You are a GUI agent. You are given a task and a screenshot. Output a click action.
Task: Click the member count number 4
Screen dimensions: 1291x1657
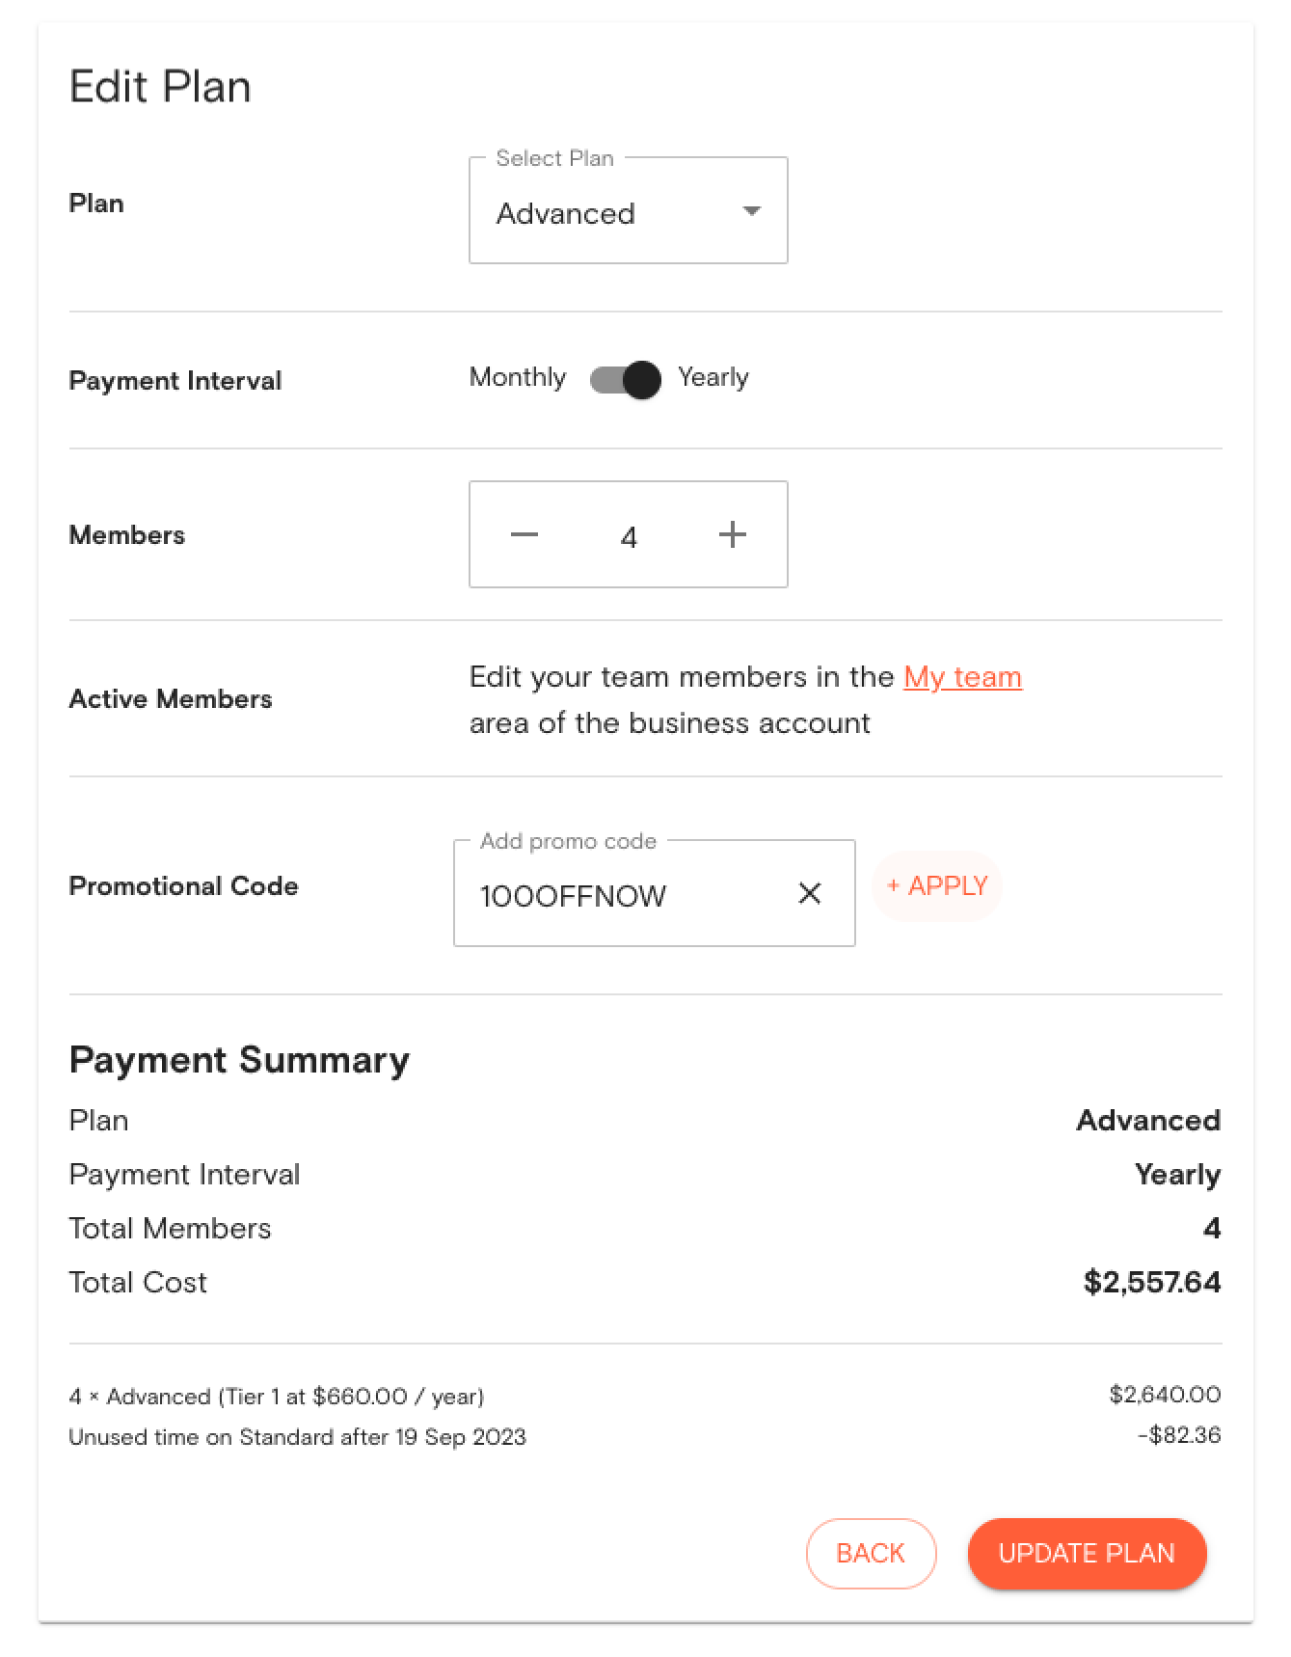[629, 536]
